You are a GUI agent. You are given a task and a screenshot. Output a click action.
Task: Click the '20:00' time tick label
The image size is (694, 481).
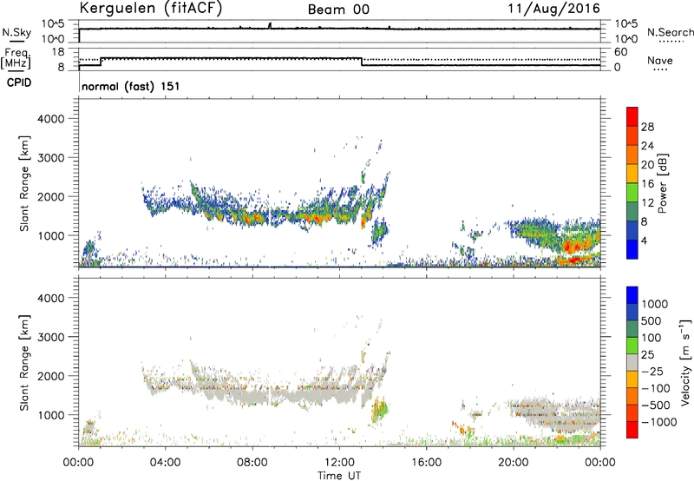click(x=514, y=463)
